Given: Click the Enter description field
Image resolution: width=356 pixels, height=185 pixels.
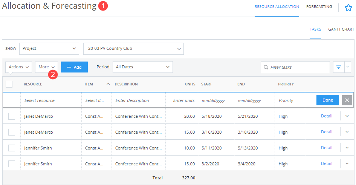Looking at the screenshot, I should 139,100.
